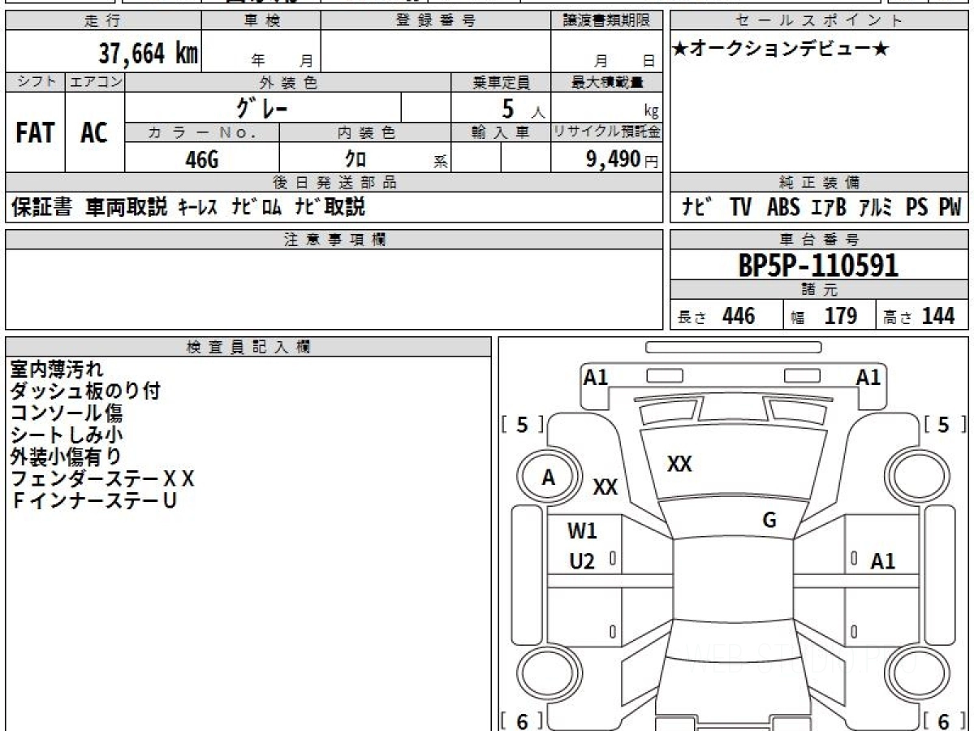Select the ★オークションデビュー★ sales point text
974x731 pixels.
coord(781,50)
